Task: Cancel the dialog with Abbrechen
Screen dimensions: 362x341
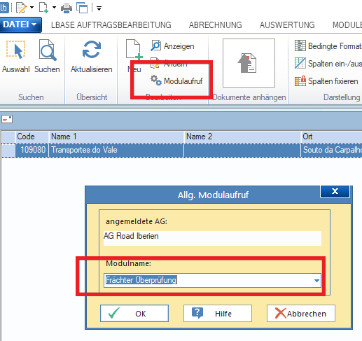Action: click(301, 313)
